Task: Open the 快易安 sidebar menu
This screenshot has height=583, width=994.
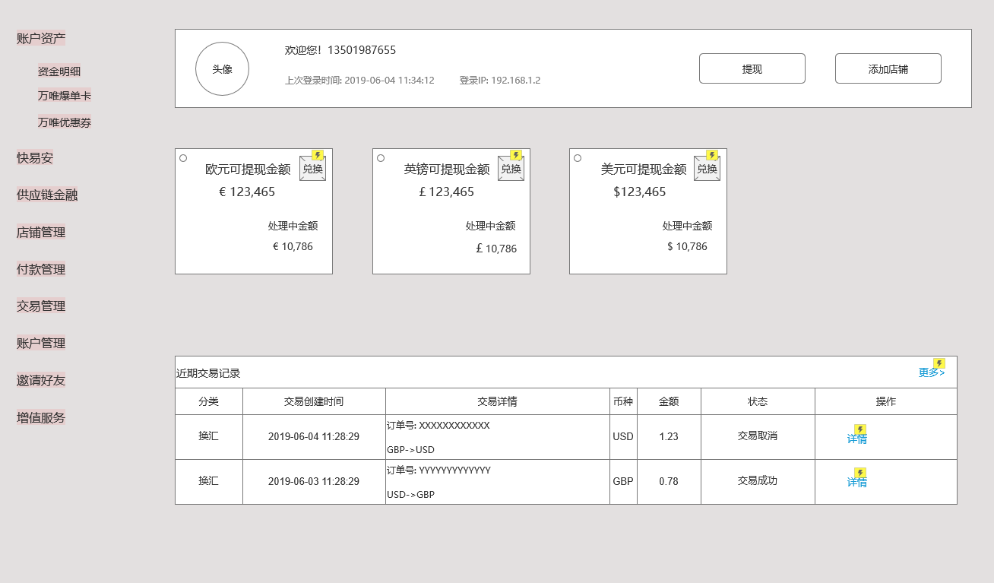Action: click(35, 158)
